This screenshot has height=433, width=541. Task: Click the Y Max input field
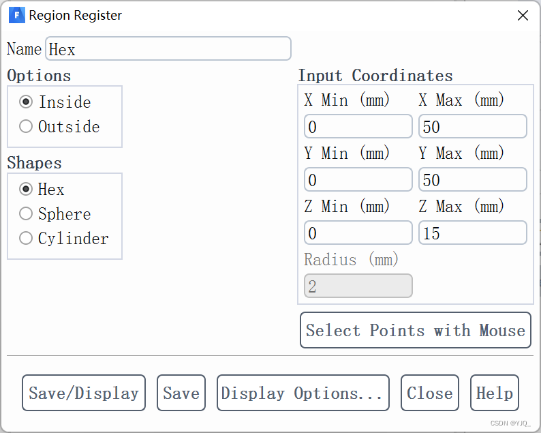tap(473, 179)
